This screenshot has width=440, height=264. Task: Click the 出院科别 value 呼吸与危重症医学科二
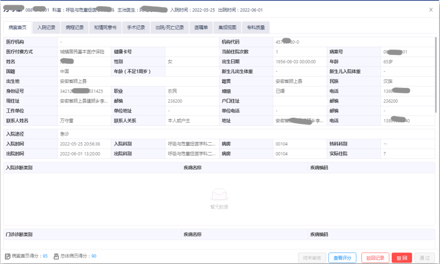coord(192,154)
